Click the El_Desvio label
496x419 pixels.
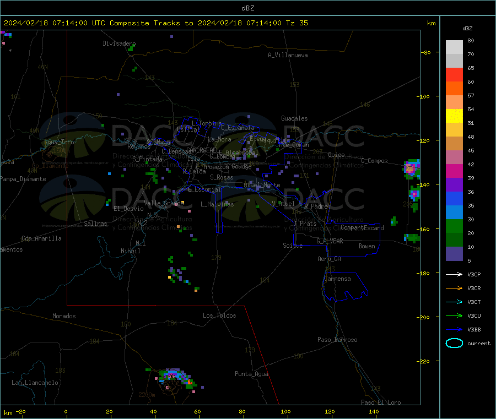(129, 209)
